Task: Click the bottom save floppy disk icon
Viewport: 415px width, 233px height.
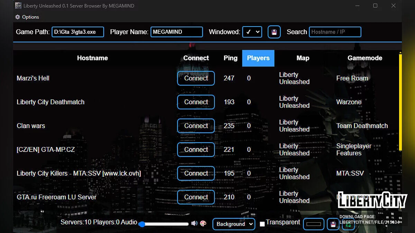Action: 333,224
